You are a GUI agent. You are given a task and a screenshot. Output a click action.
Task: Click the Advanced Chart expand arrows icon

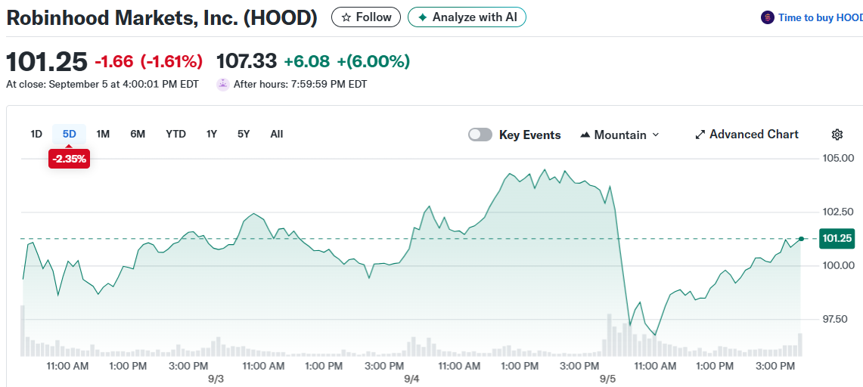(x=700, y=135)
